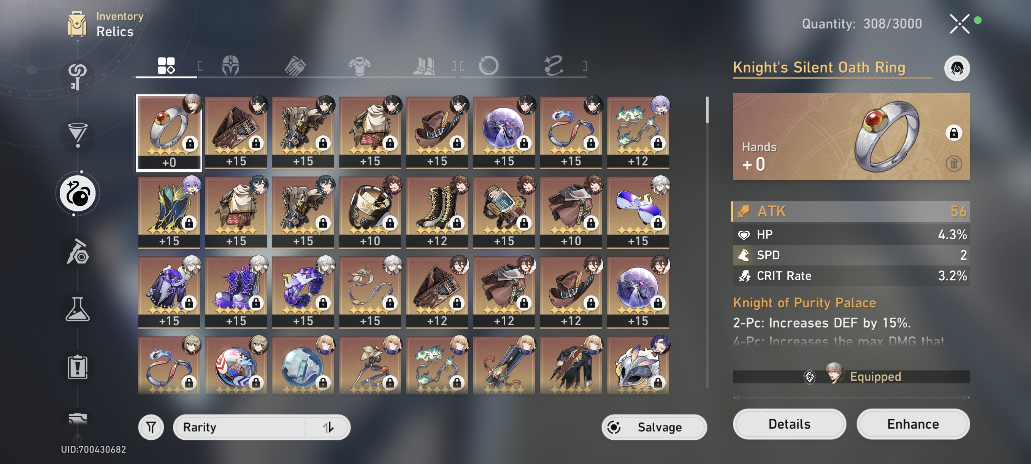
Task: Open the missions clipboard inventory tab
Action: pos(77,367)
